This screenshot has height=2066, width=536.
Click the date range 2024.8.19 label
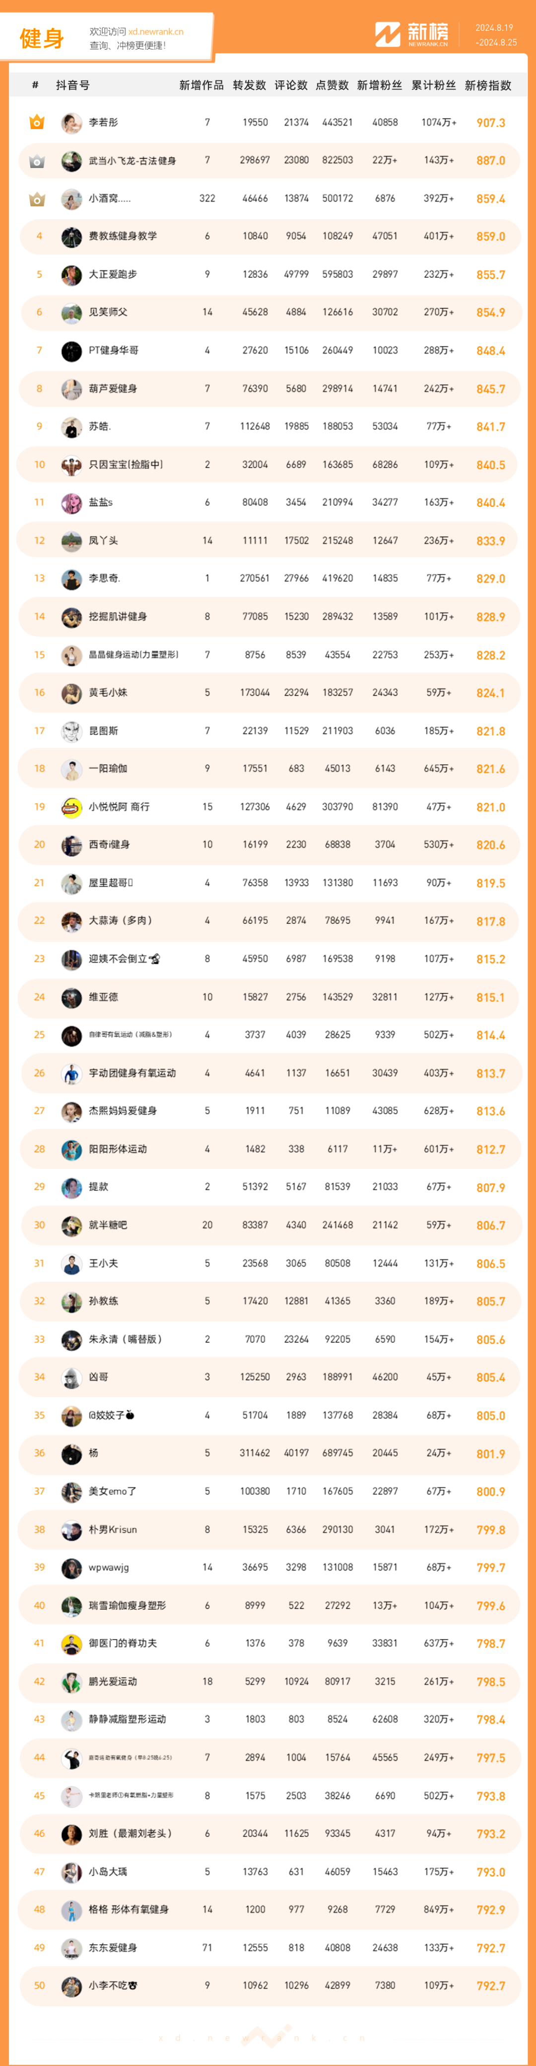(x=493, y=27)
